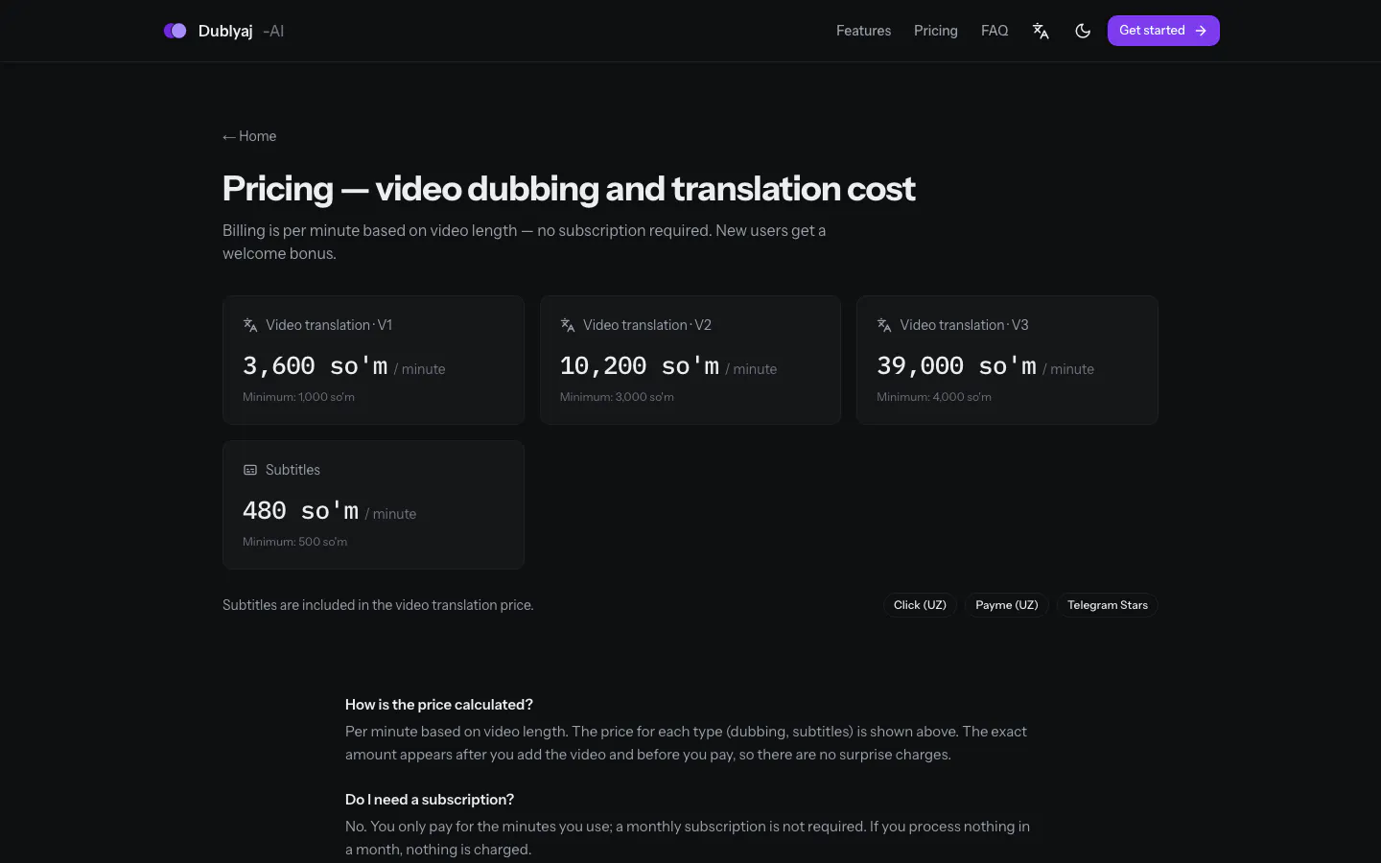Click the '480 so'm' subtitles price

pyautogui.click(x=301, y=511)
